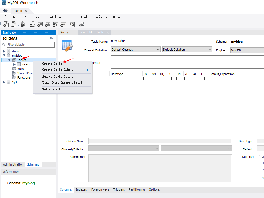264x198 pixels.
Task: Search table data toolbar icon
Action: [x=72, y=24]
